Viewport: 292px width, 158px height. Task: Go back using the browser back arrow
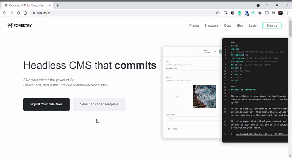pyautogui.click(x=5, y=13)
